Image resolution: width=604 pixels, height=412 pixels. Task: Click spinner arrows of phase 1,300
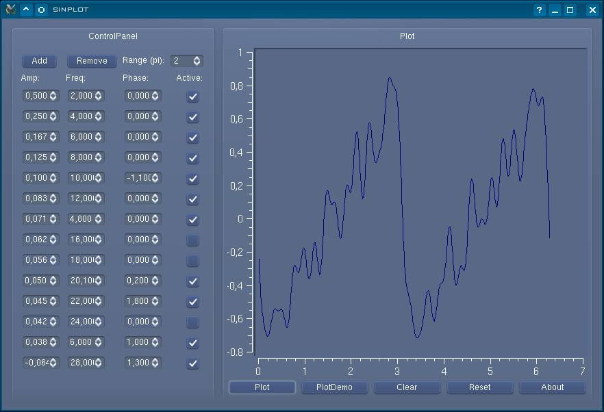coord(155,362)
